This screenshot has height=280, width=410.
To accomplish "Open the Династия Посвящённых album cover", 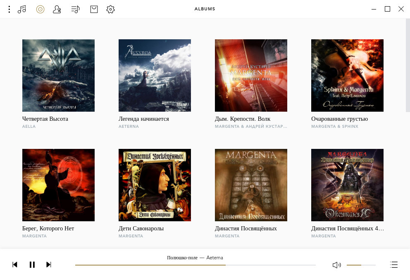I will tap(251, 185).
